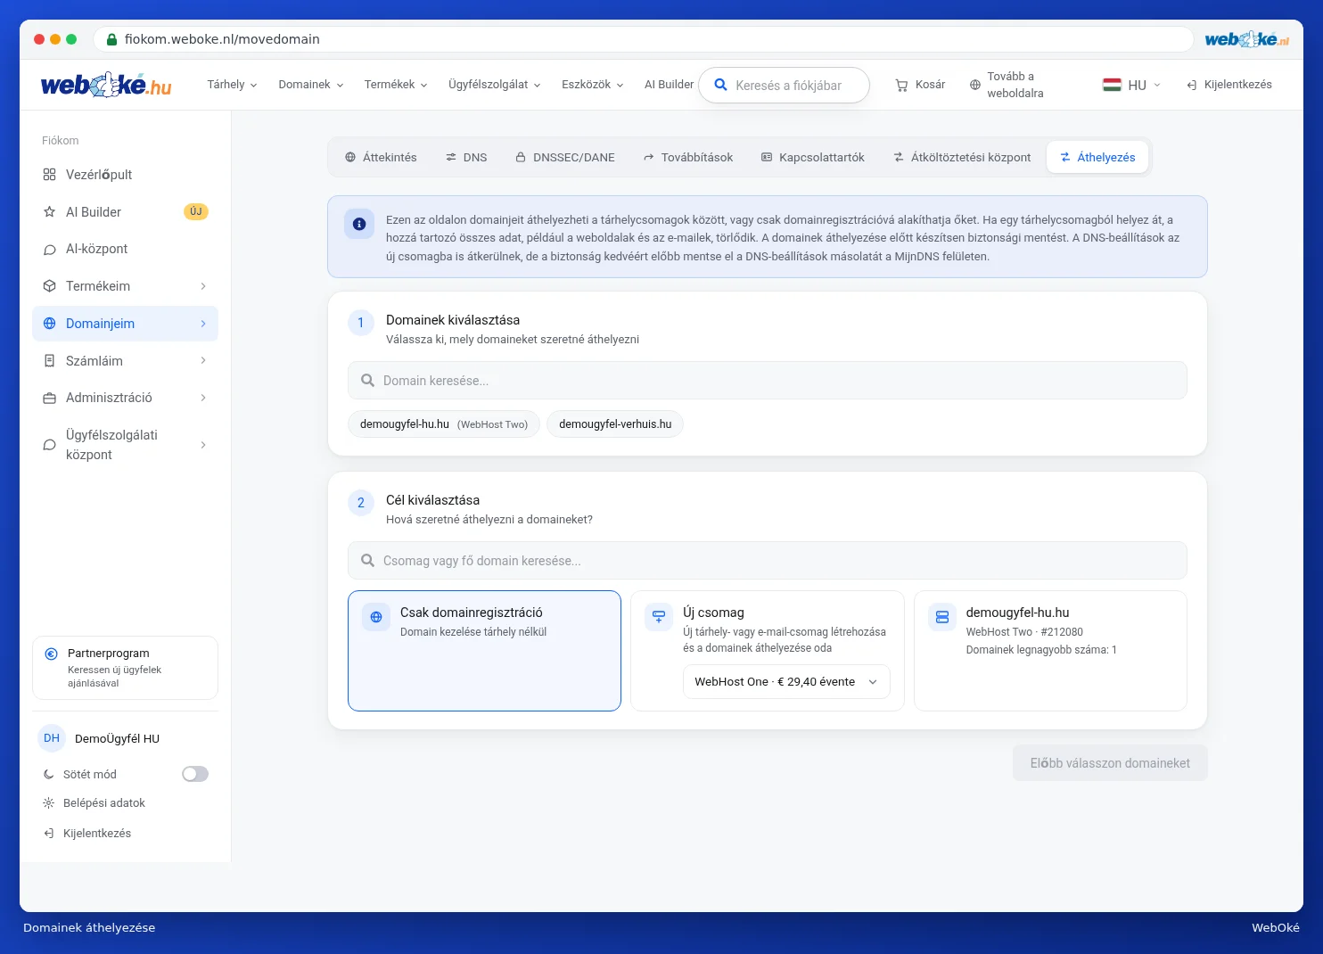Switch to the DNS tab

coord(466,158)
